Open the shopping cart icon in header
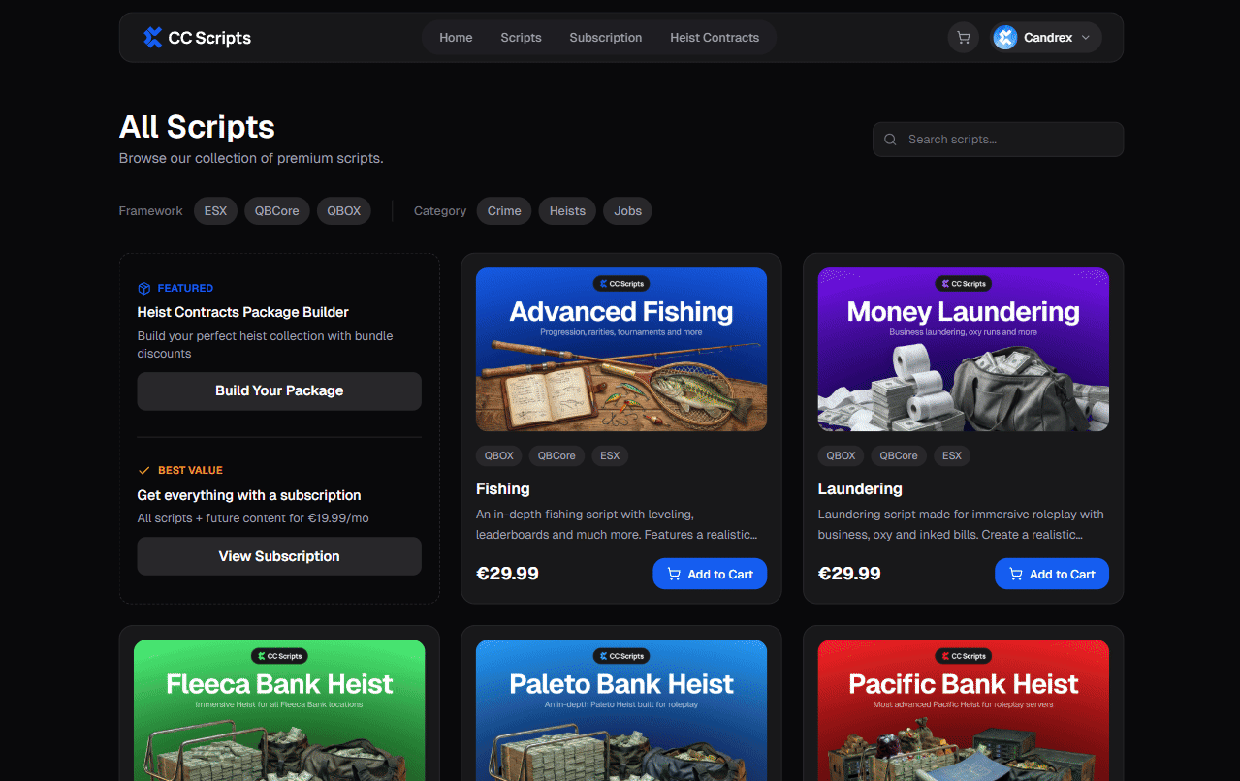 [x=963, y=38]
